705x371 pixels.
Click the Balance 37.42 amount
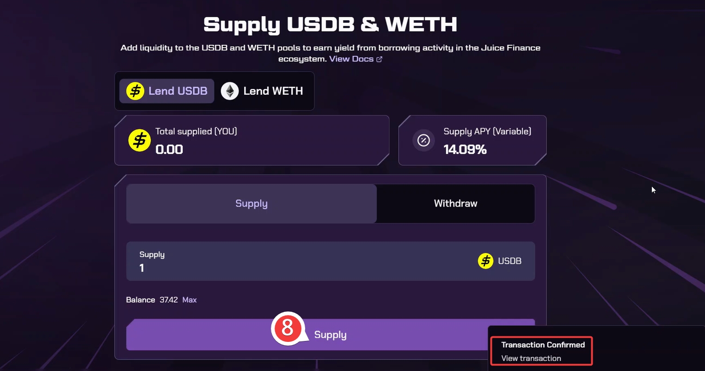pos(169,300)
